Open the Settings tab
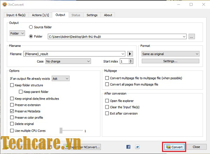This screenshot has height=154, width=210. pos(92,15)
